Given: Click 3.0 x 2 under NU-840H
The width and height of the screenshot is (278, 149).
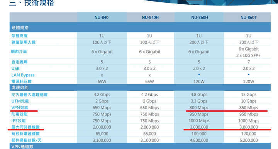Looking at the screenshot, I should click(x=149, y=68).
